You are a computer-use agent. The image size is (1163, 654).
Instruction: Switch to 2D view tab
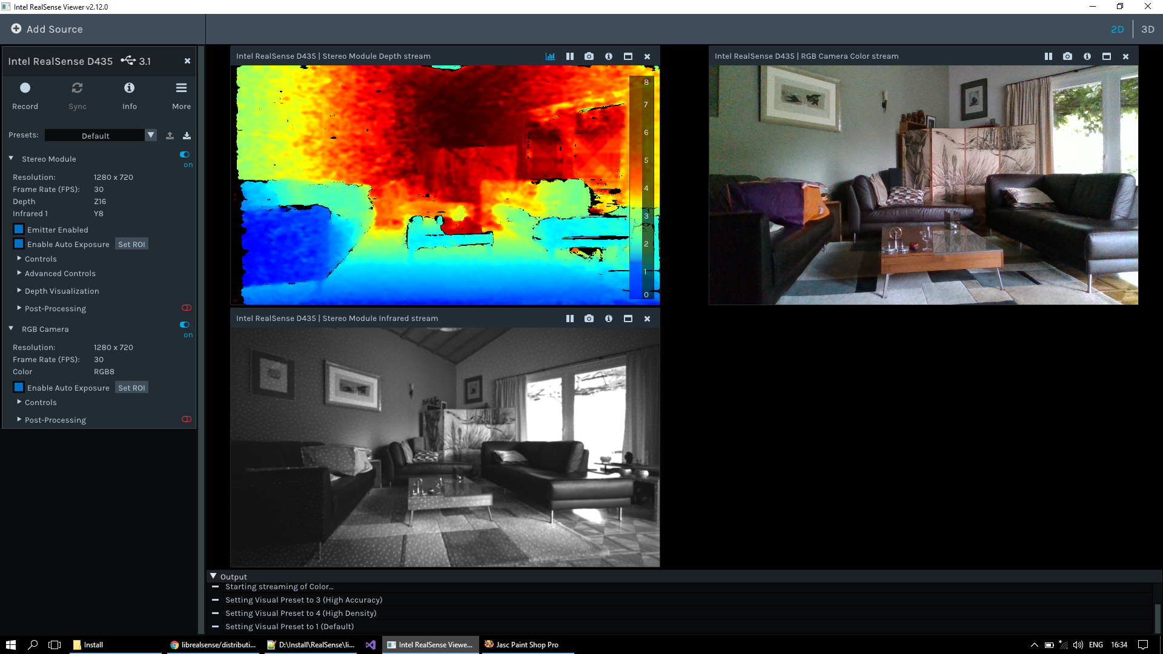(x=1117, y=29)
